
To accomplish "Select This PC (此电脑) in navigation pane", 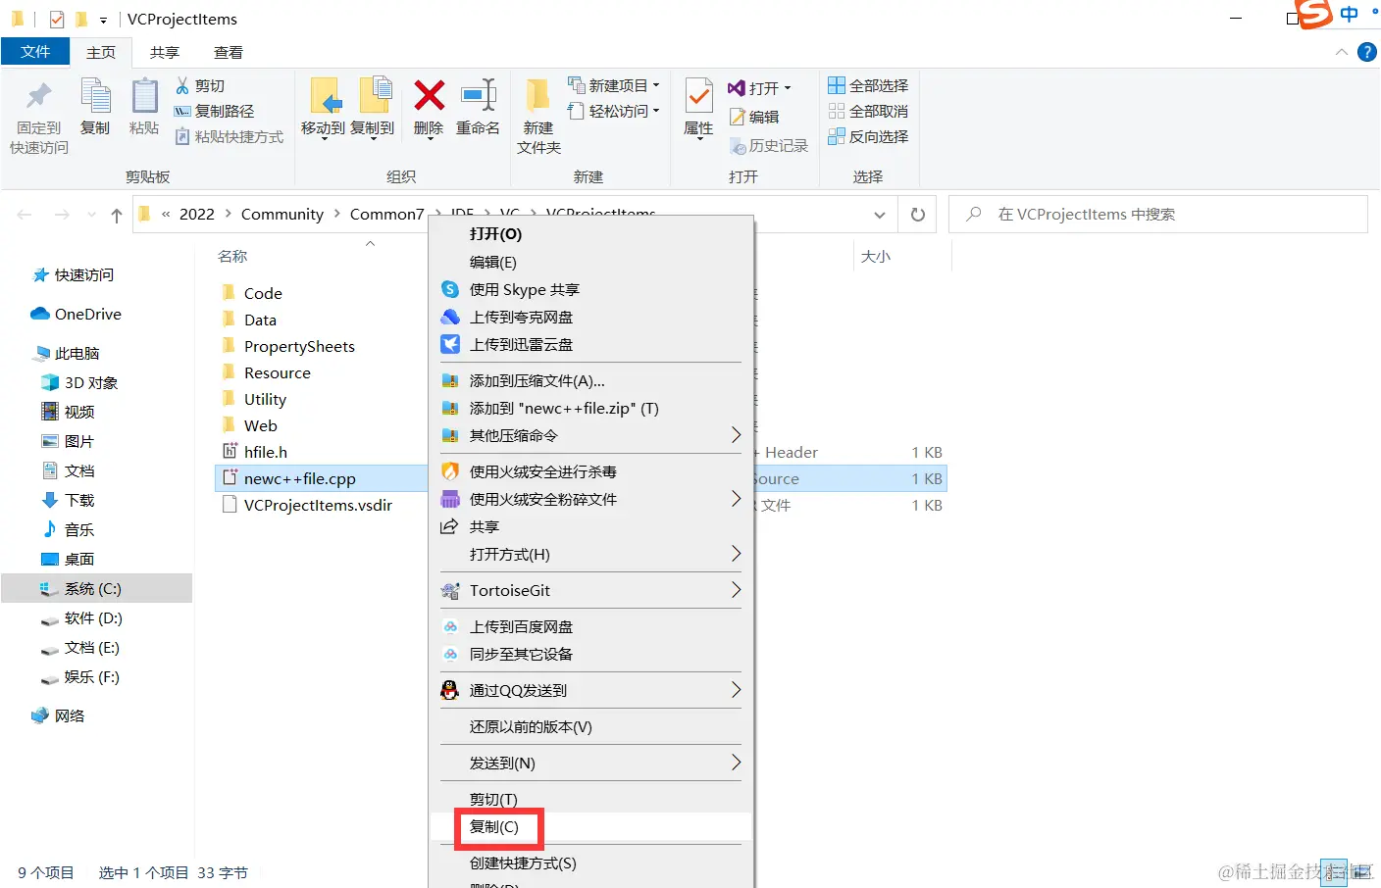I will pyautogui.click(x=67, y=354).
